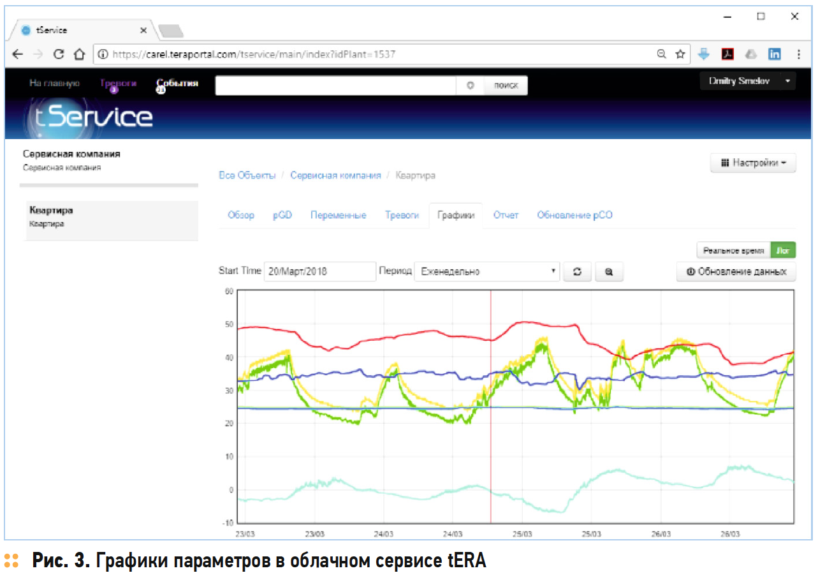Open site info icon in address bar
The width and height of the screenshot is (818, 573).
click(x=103, y=55)
